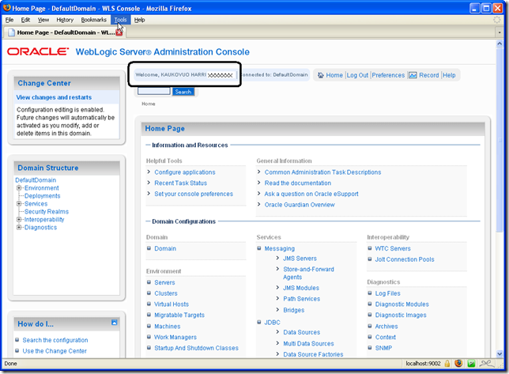The height and width of the screenshot is (374, 509).
Task: Open Recent Task Status link
Action: 180,183
